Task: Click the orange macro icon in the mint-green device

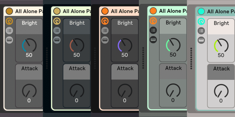Action: tap(153, 21)
